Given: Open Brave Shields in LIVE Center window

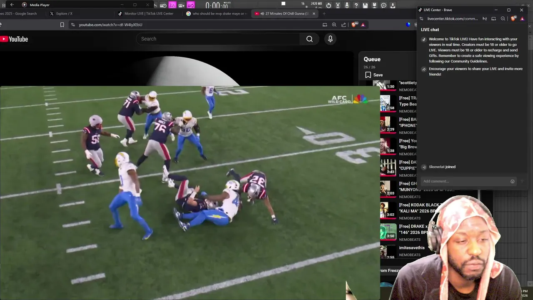Looking at the screenshot, I should pyautogui.click(x=513, y=19).
